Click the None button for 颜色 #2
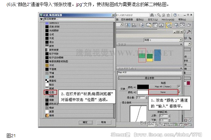The height and width of the screenshot is (140, 211). [x=163, y=92]
